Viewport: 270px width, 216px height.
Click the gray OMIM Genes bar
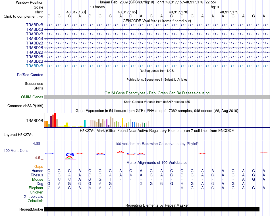click(157, 97)
